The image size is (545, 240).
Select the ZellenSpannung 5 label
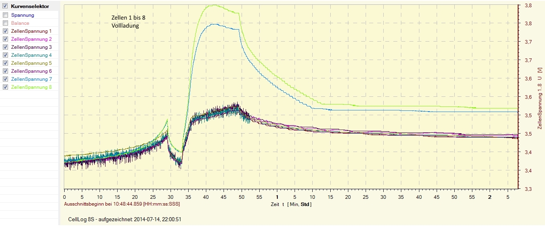(31, 63)
